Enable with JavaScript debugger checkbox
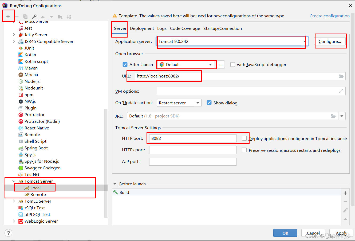 click(232, 64)
